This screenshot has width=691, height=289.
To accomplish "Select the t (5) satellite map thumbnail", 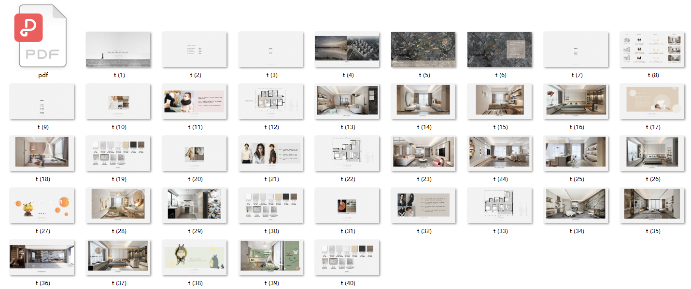I will [423, 50].
